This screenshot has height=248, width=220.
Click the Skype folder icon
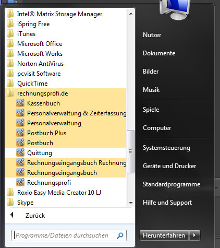point(10,202)
